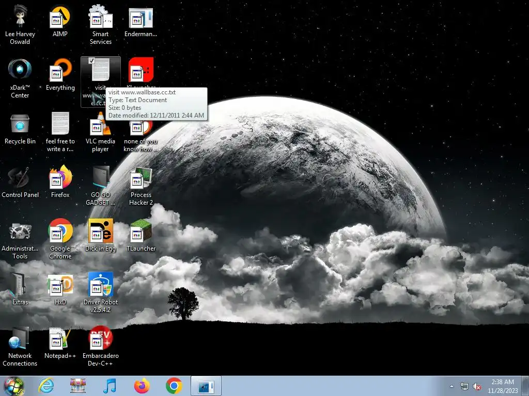Select the Dick in Egg shortcut

[x=101, y=236]
